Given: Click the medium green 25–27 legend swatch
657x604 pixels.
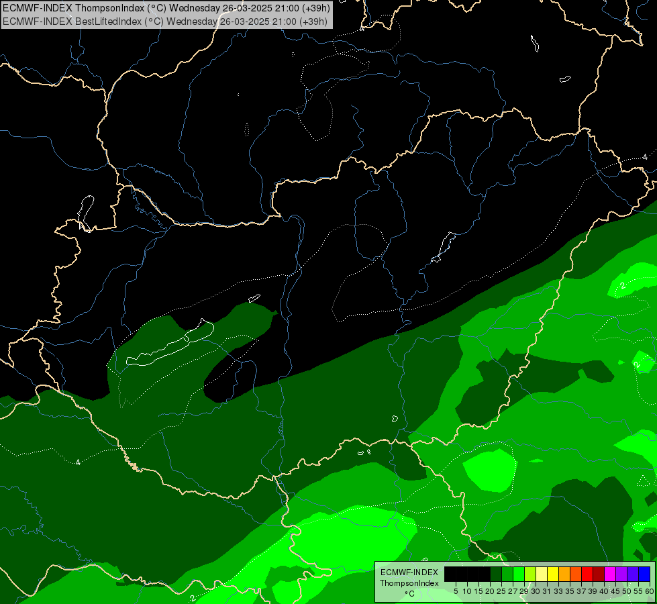Looking at the screenshot, I should (x=507, y=574).
